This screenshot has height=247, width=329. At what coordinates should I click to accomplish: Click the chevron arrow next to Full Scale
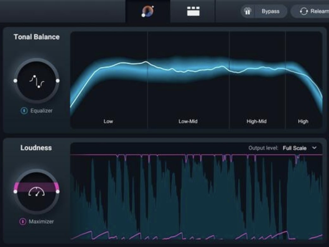pos(314,148)
